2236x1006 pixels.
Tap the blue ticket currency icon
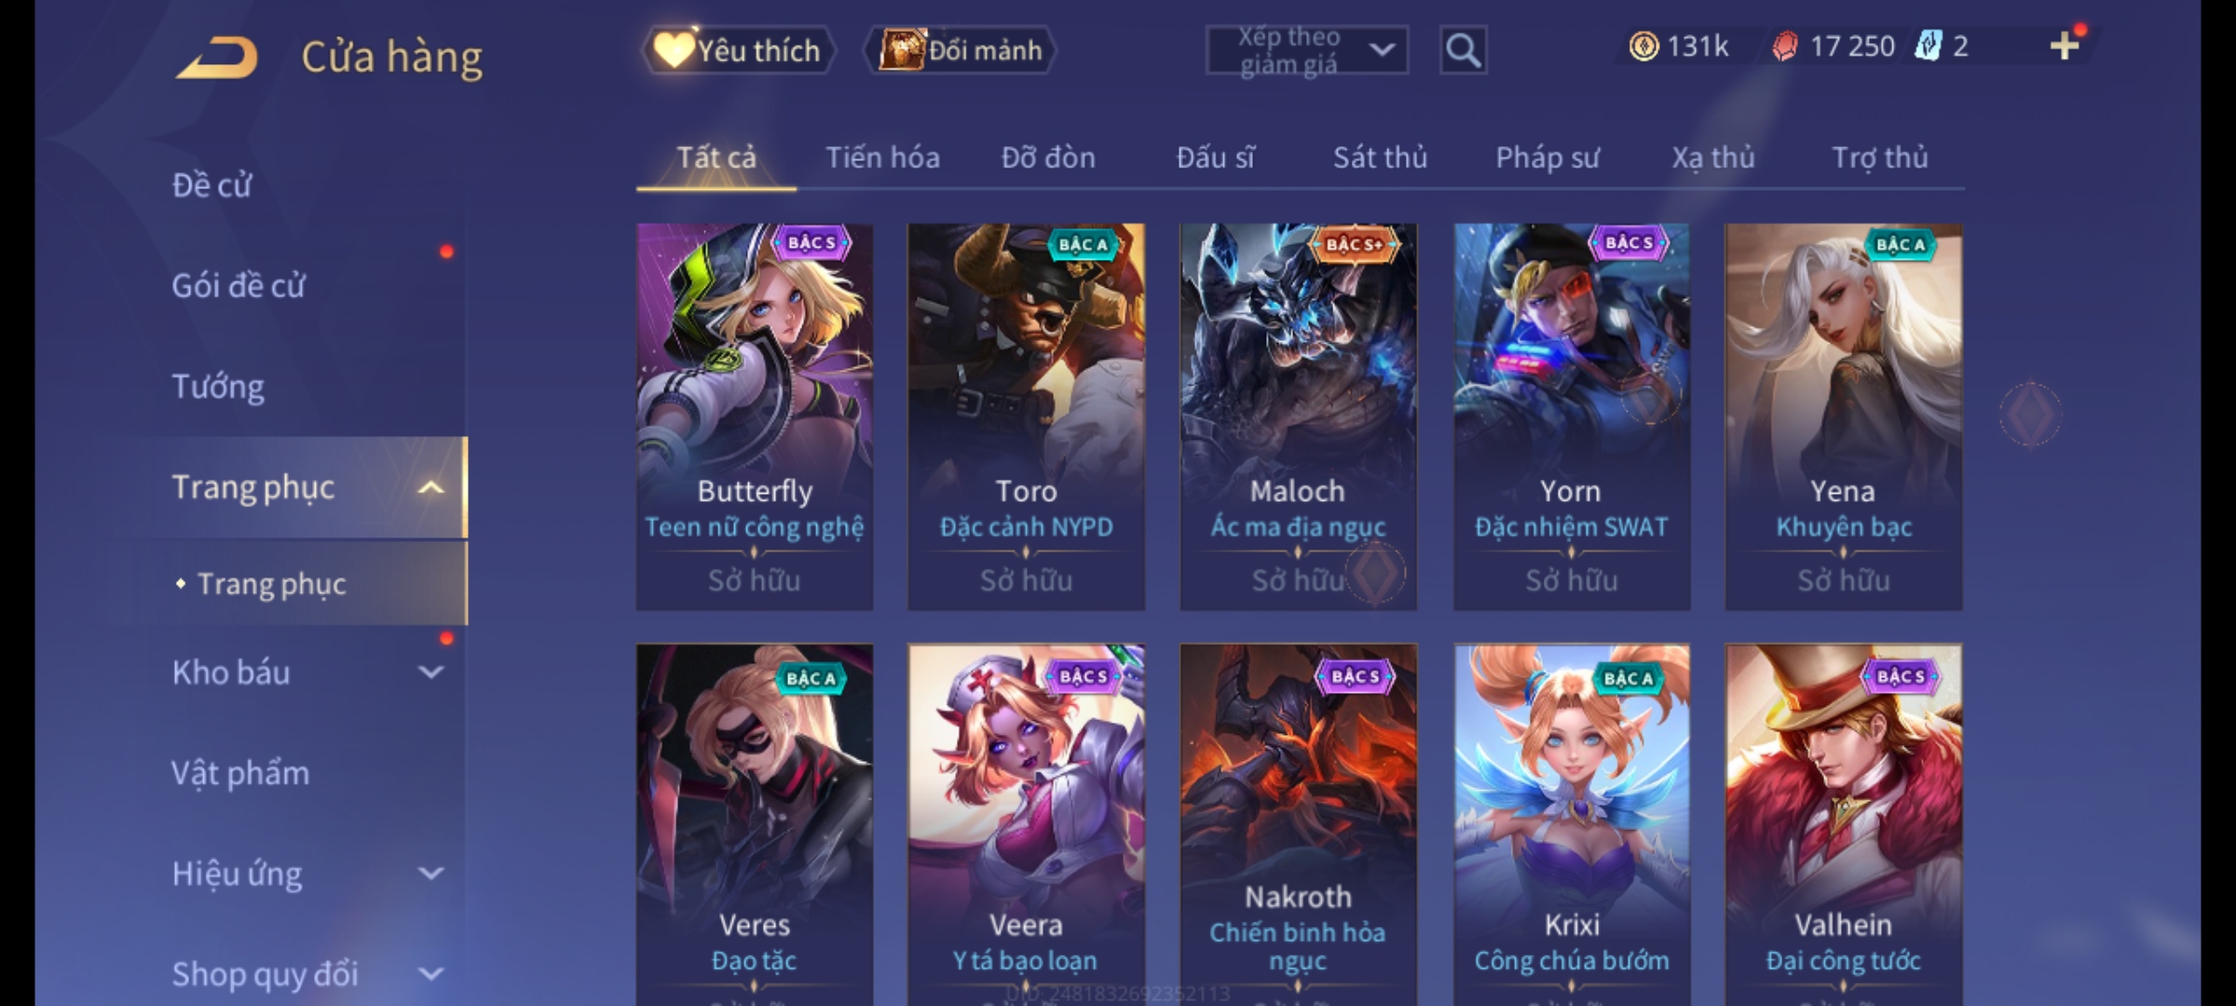click(x=1928, y=46)
